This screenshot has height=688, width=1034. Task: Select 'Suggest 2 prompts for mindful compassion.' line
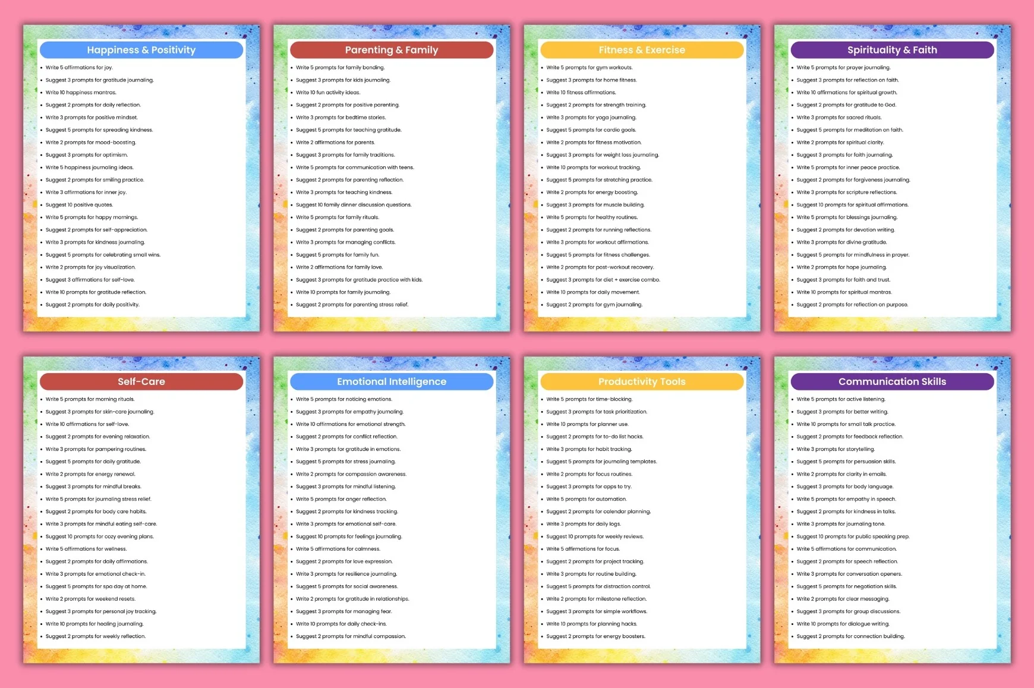tap(351, 636)
